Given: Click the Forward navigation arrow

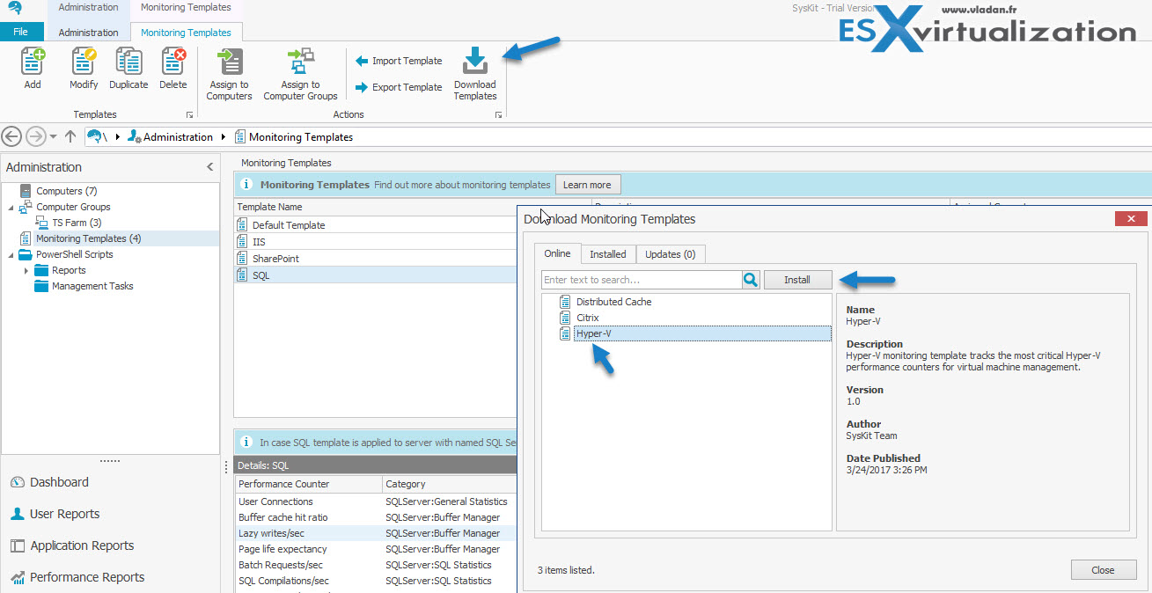Looking at the screenshot, I should 35,136.
